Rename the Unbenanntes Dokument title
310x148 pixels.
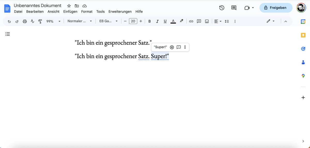[38, 5]
